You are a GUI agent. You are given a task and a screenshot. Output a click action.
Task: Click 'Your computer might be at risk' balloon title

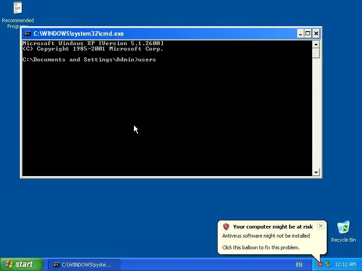273,227
